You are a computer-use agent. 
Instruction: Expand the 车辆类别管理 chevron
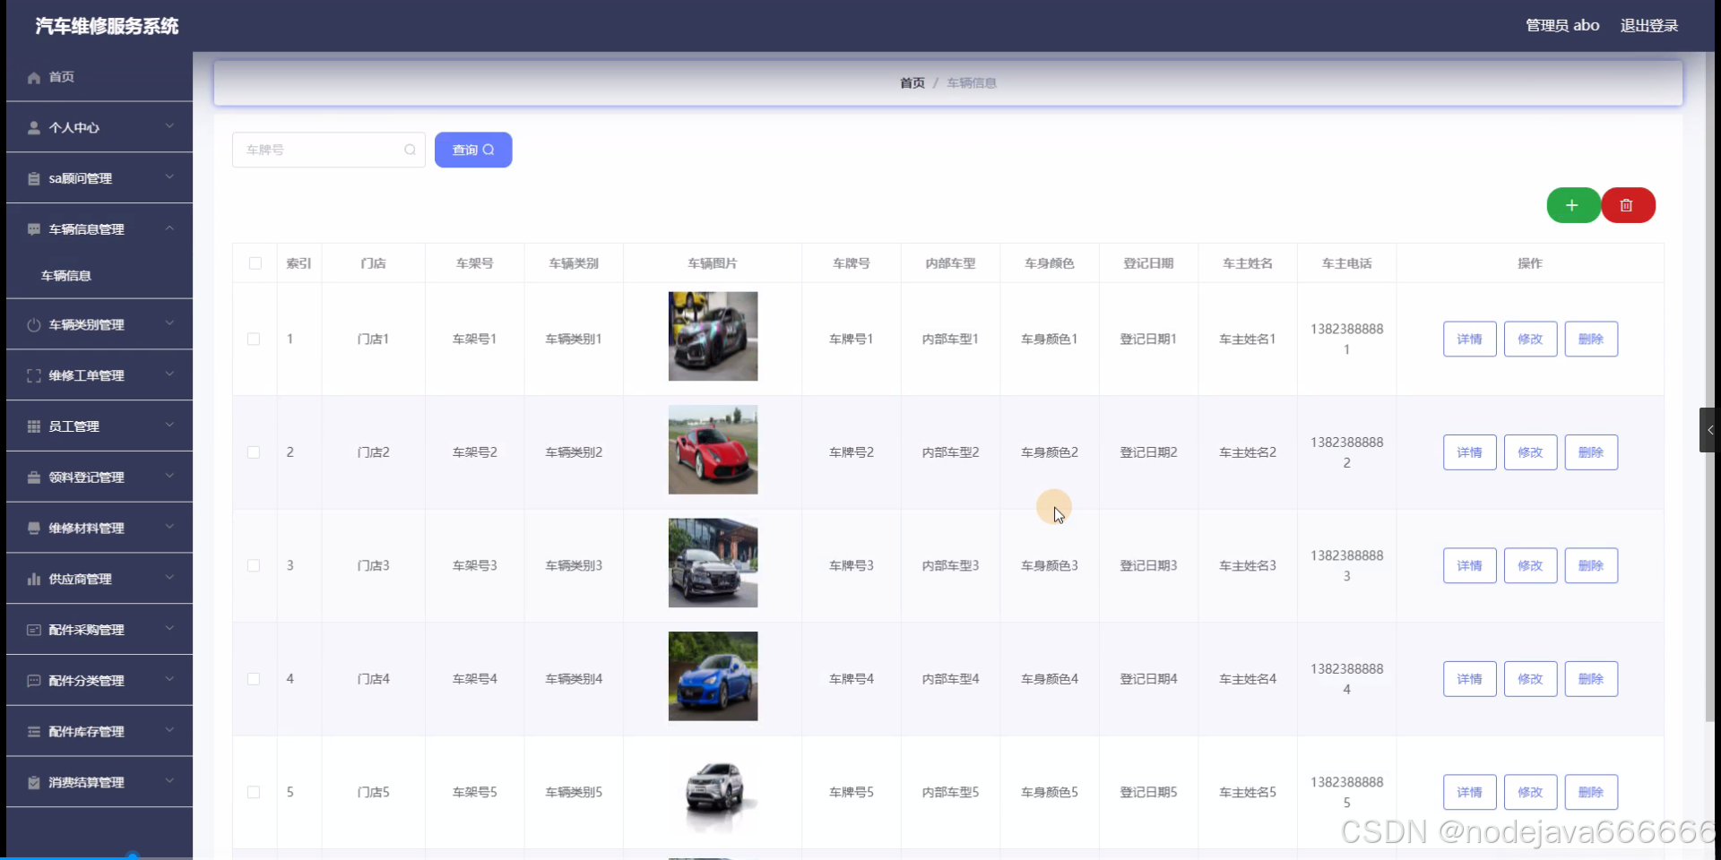pos(169,323)
